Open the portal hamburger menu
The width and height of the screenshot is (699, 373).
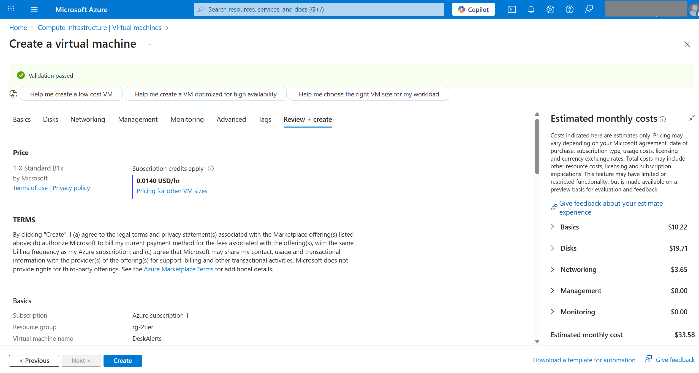click(34, 9)
